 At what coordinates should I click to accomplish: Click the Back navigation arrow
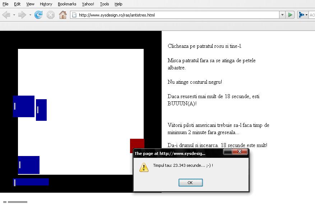tap(6, 15)
